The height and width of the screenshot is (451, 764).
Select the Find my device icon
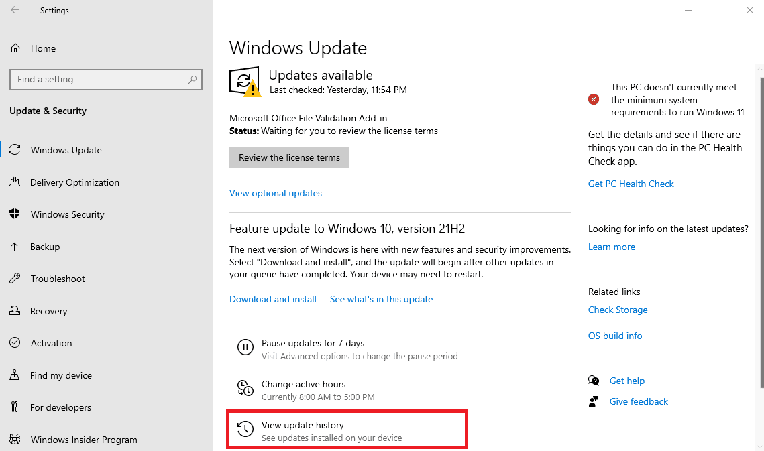click(15, 375)
